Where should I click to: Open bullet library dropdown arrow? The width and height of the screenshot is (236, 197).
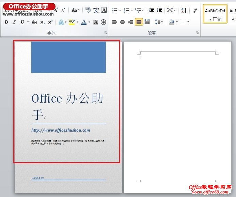pyautogui.click(x=120, y=10)
